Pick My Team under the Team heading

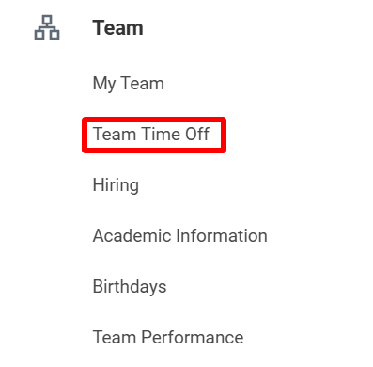tap(129, 84)
